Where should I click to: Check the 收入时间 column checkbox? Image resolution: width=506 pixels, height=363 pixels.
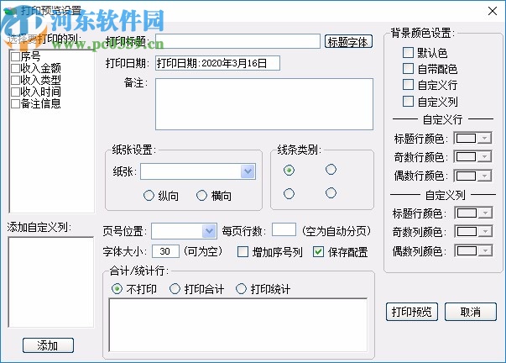point(15,92)
